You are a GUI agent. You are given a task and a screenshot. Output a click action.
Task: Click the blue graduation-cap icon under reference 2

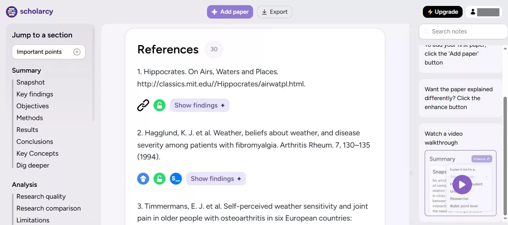point(143,179)
